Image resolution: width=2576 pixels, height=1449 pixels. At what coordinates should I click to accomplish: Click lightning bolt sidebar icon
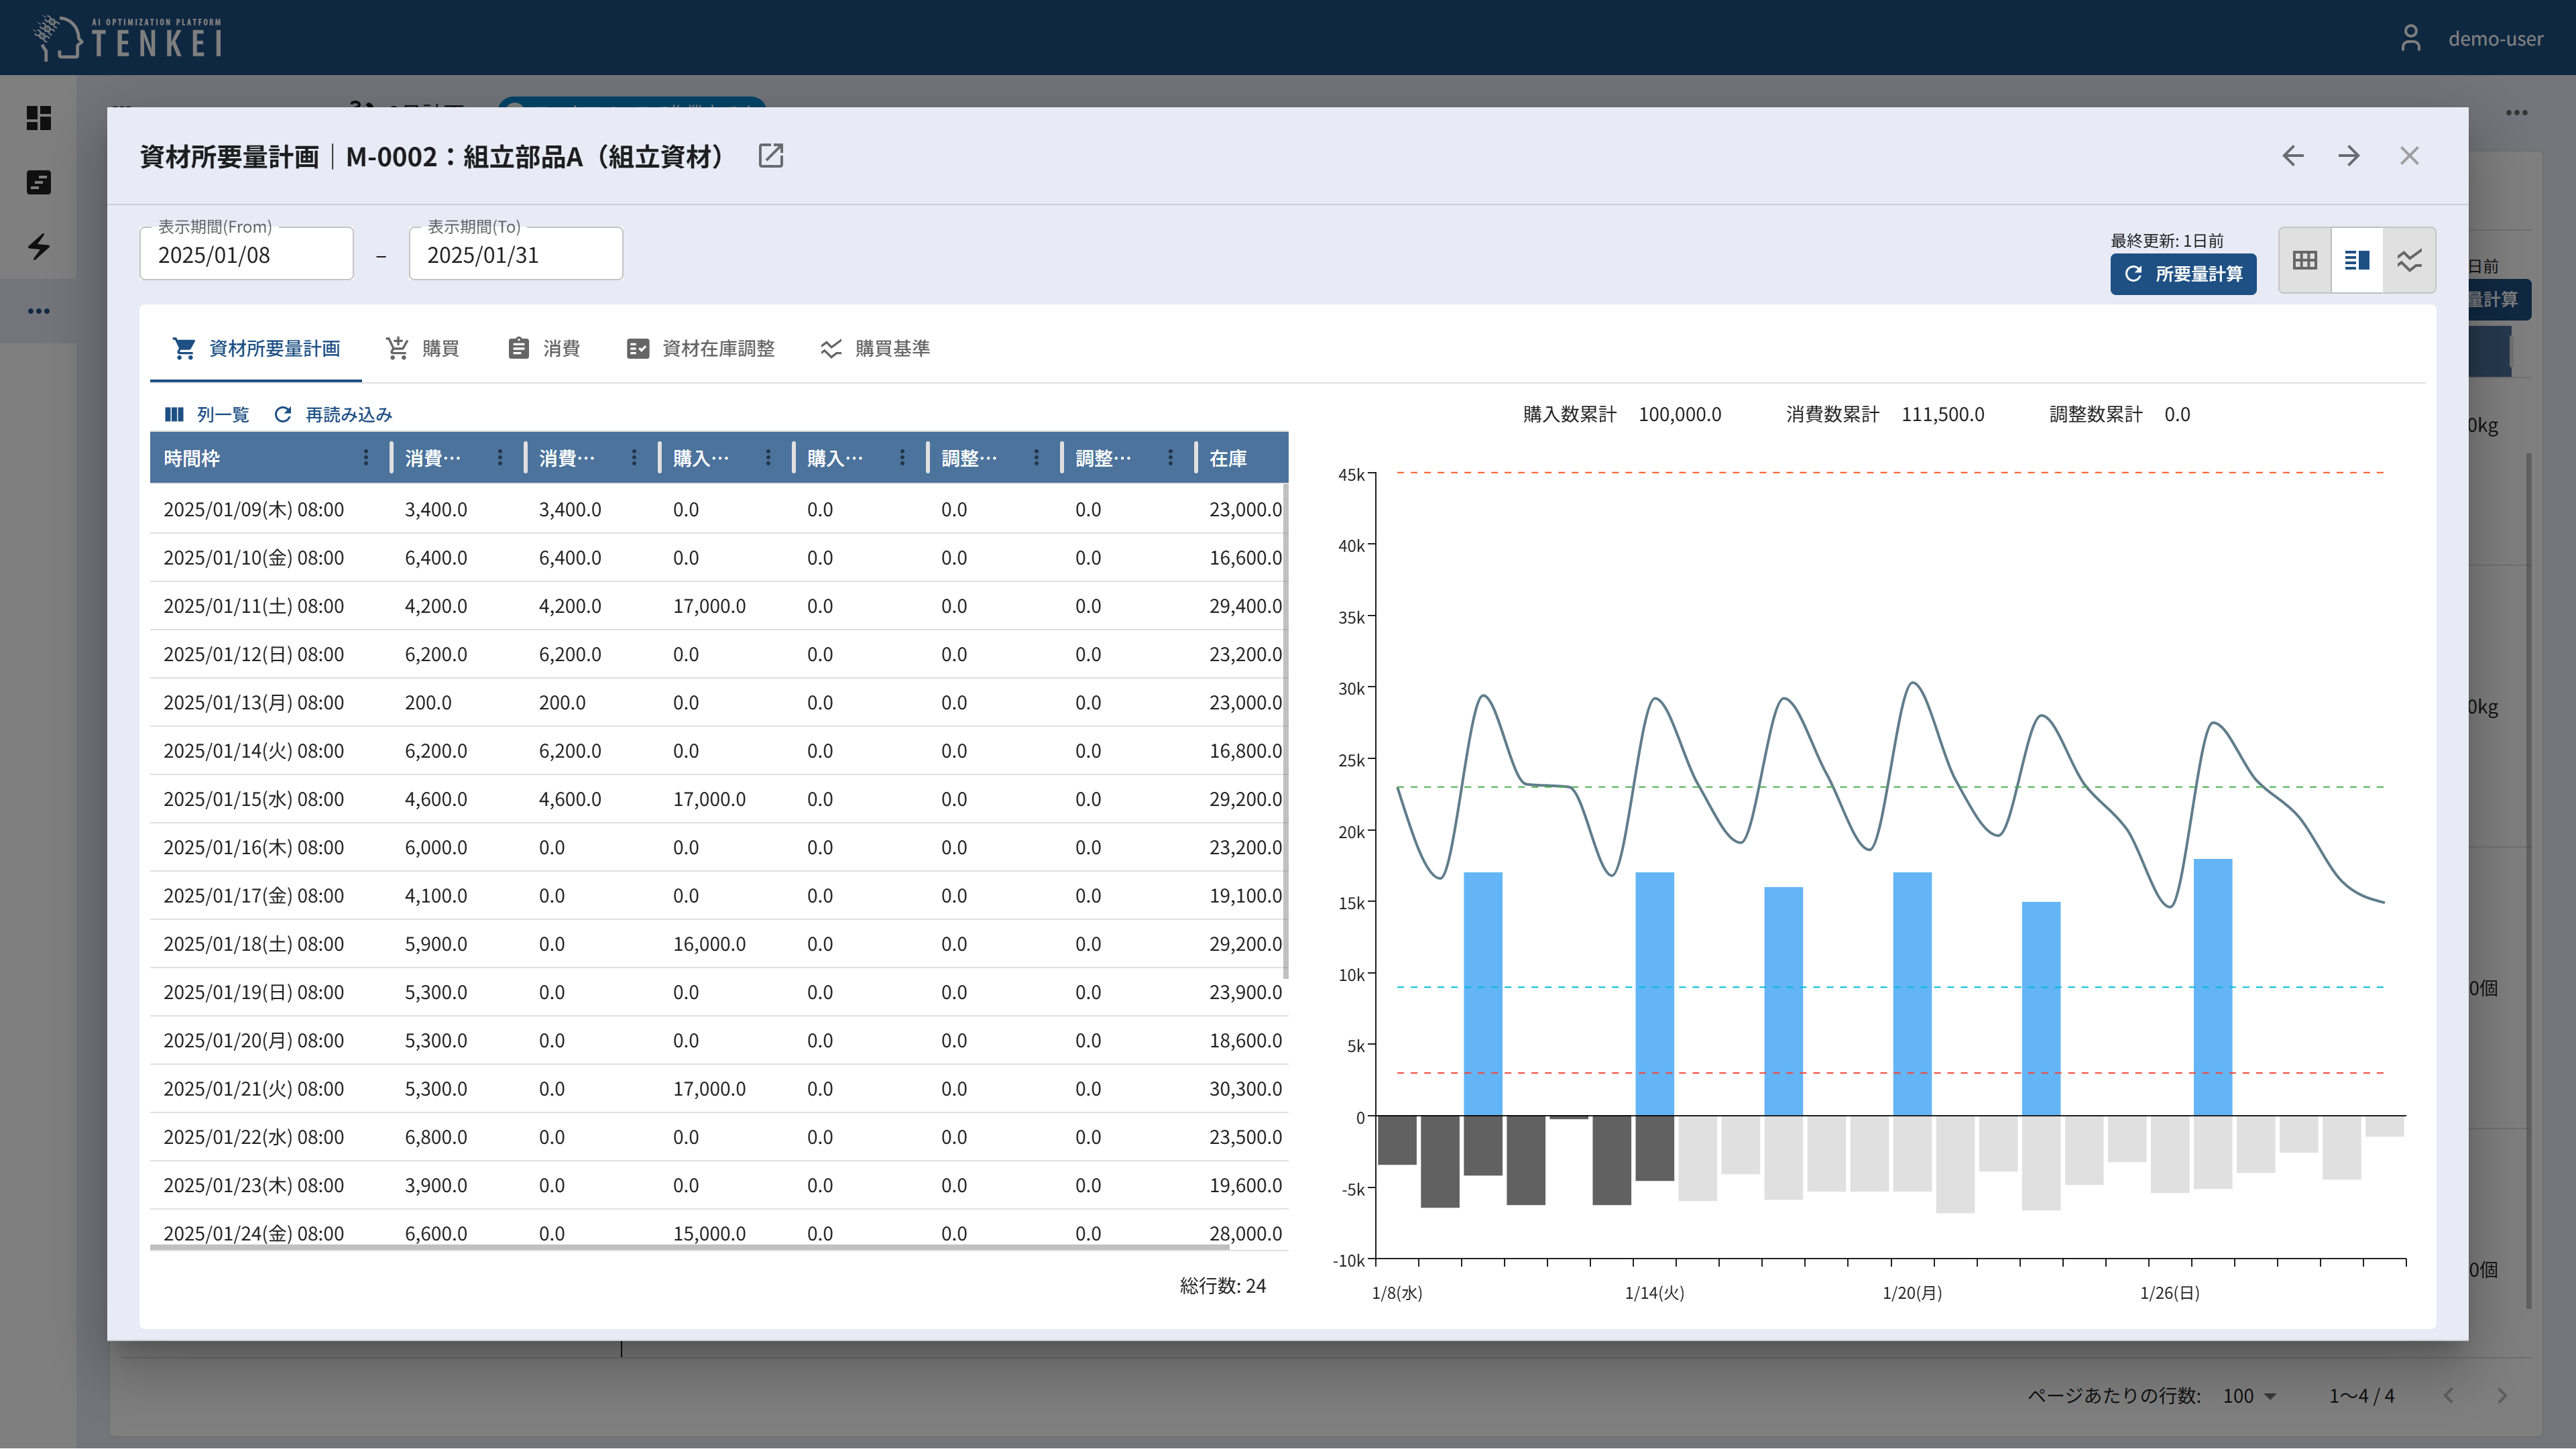pos(38,246)
